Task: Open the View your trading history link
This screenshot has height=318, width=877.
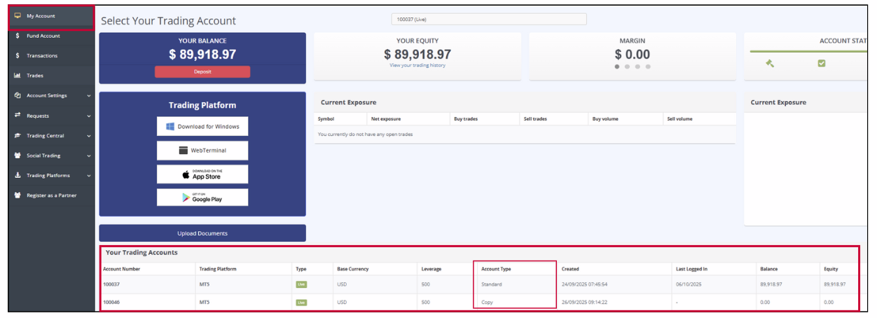Action: 417,66
